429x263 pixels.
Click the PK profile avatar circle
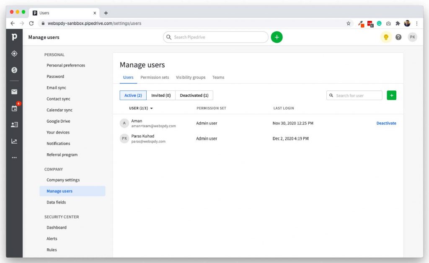pyautogui.click(x=413, y=37)
